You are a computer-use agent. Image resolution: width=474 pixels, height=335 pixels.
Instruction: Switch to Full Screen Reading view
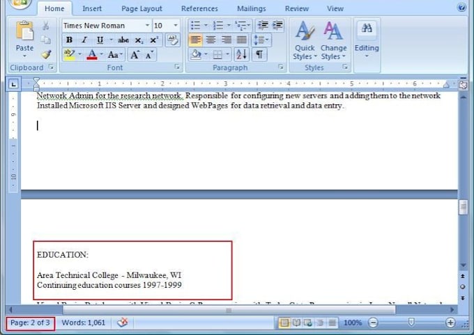tap(296, 323)
